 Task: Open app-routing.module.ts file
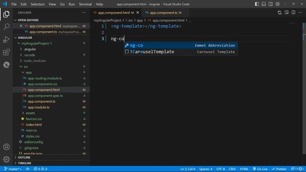[52, 78]
